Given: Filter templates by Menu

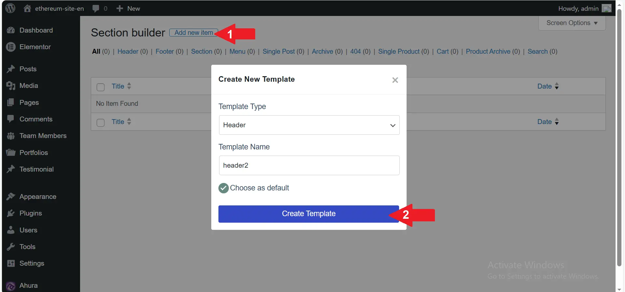Looking at the screenshot, I should (x=237, y=51).
